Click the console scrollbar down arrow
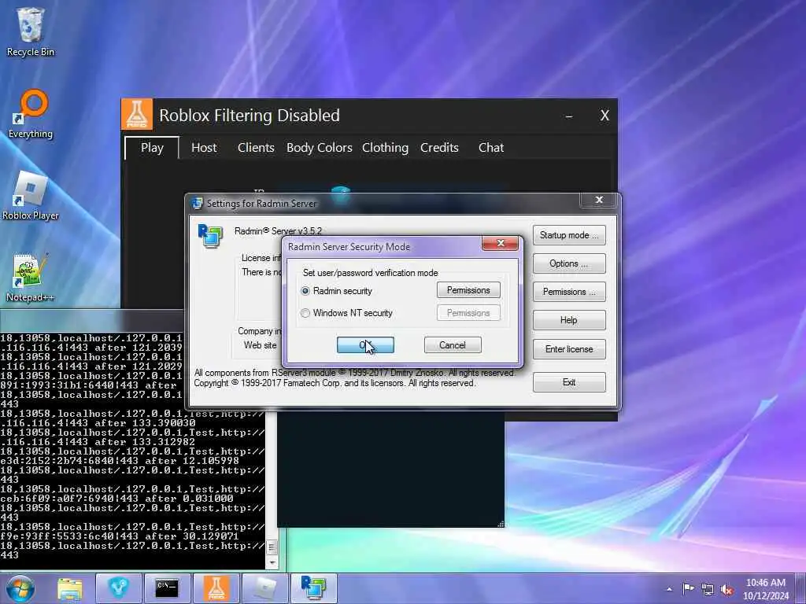The width and height of the screenshot is (806, 604). point(272,562)
